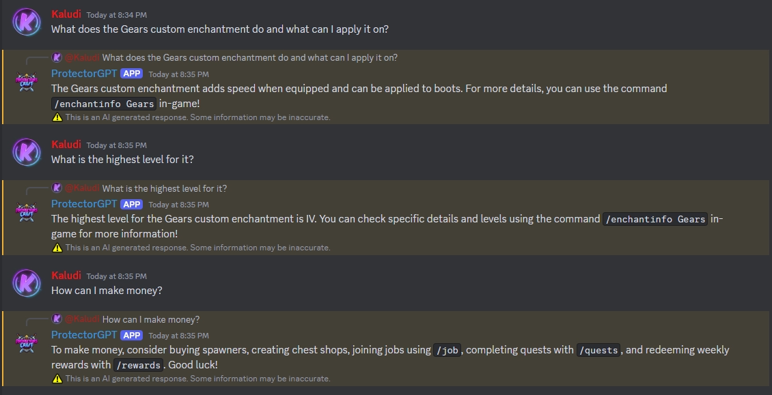Viewport: 772px width, 395px height.
Task: Click Kaludi's avatar beside 'How can I make money?'
Action: (26, 282)
